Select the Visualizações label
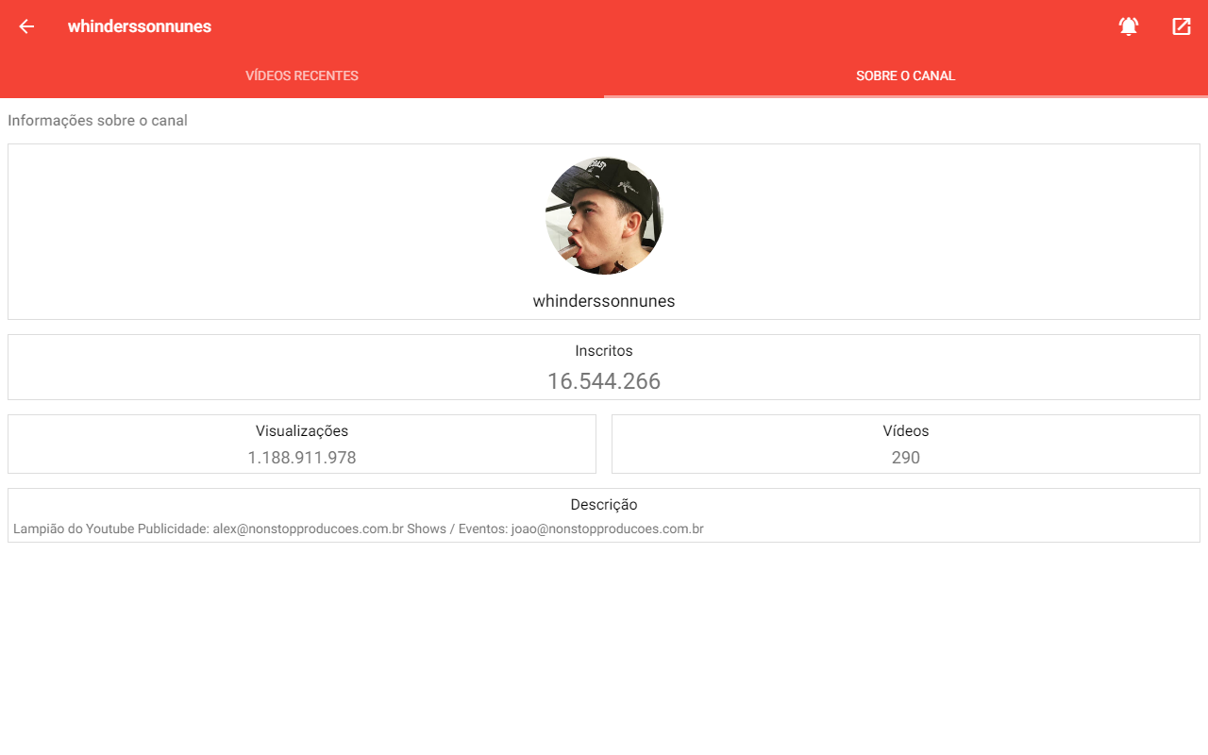This screenshot has width=1208, height=755. click(302, 431)
